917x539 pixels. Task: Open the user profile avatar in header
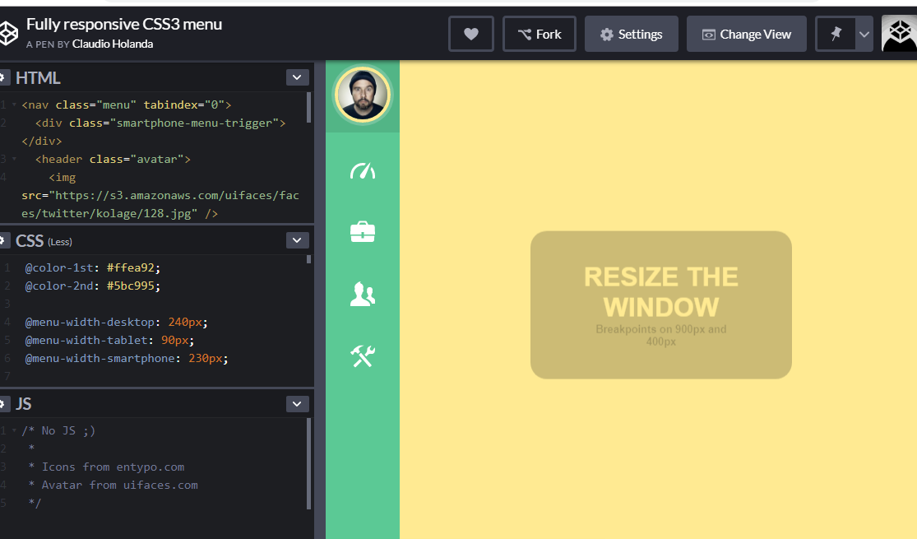900,34
